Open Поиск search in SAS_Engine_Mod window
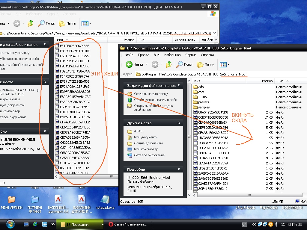This screenshot has width=307, height=230. [185, 64]
